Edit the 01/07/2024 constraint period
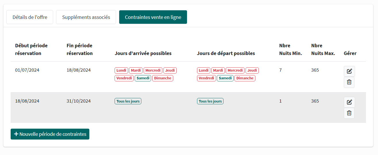 coord(349,71)
